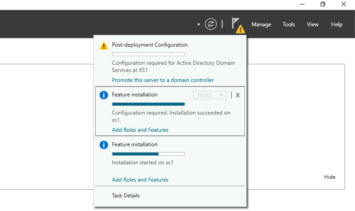Click the Hide link on the right
The height and width of the screenshot is (211, 355).
click(330, 177)
